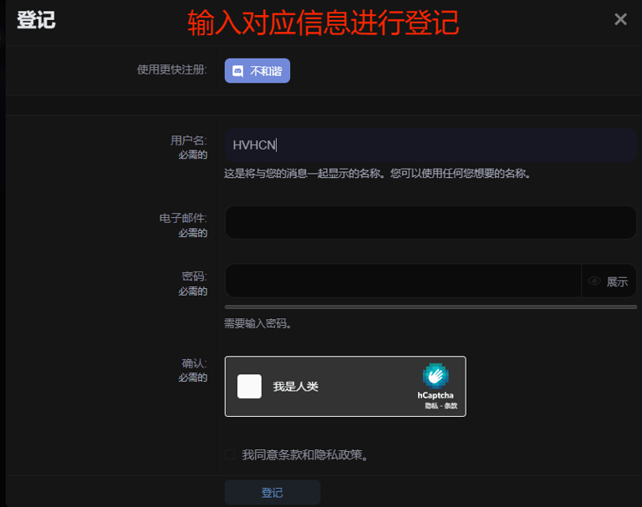
Task: Close the registration dialog with X
Action: coord(620,19)
